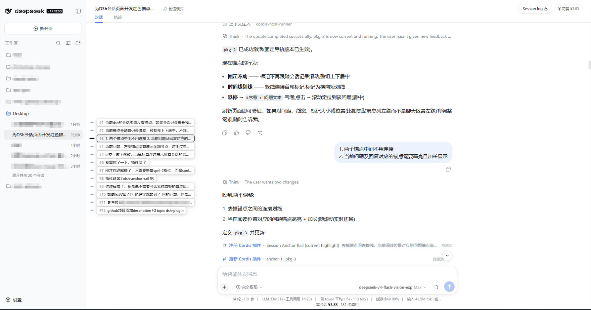Screen dimensions: 591x310
Task: Jump to anchor #11 参考项目
Action: coord(146,203)
